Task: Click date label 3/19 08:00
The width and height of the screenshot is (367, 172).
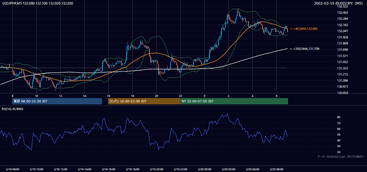Action: point(12,169)
